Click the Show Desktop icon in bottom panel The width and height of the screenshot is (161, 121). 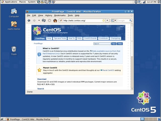coord(2,119)
